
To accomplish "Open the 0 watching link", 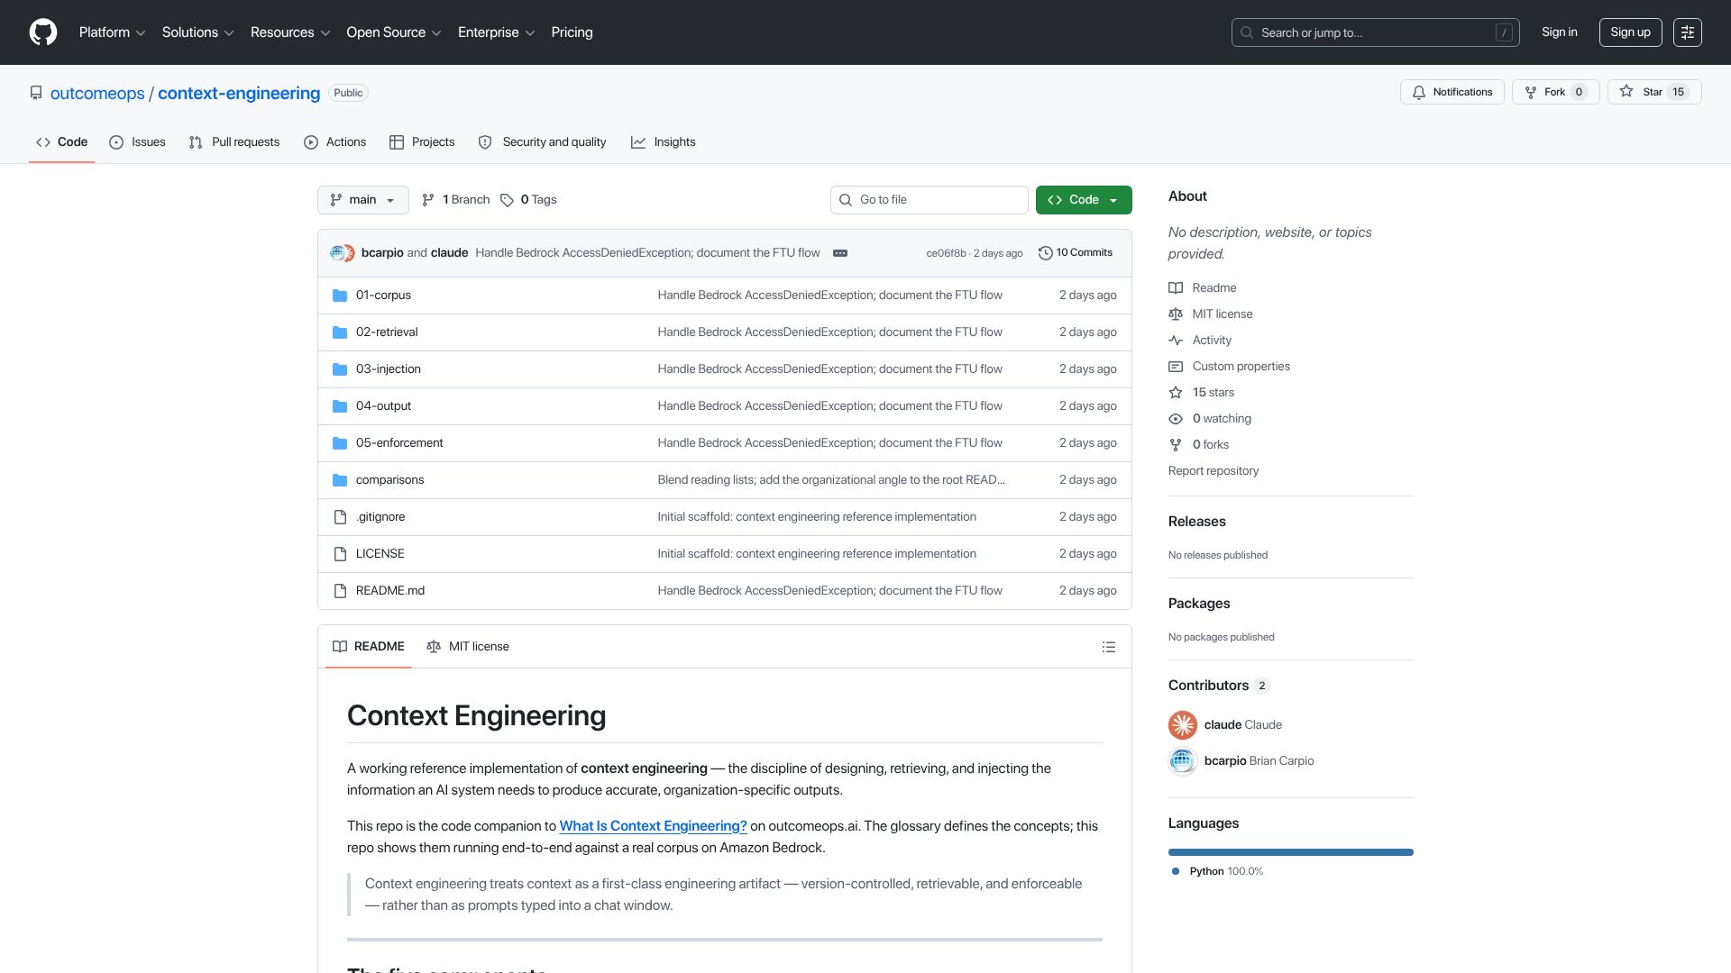I will [1221, 419].
